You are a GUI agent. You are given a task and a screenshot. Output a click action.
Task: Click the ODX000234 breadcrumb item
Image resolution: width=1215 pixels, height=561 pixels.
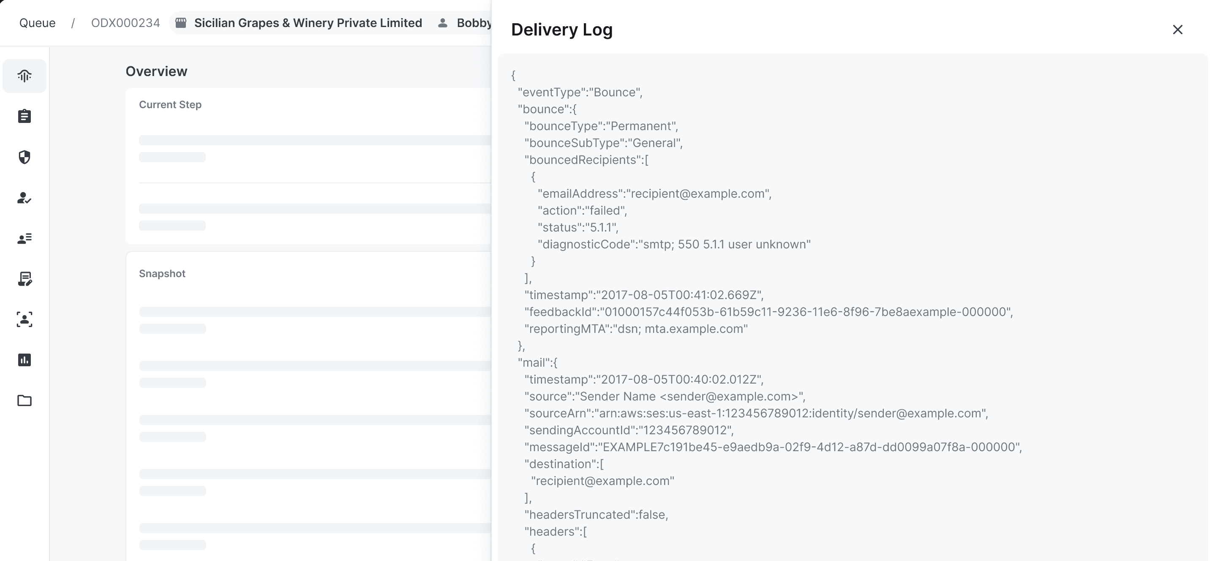pos(125,23)
